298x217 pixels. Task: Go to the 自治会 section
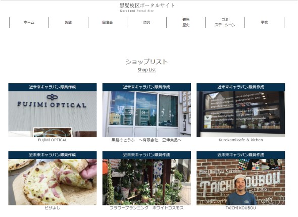click(x=108, y=22)
